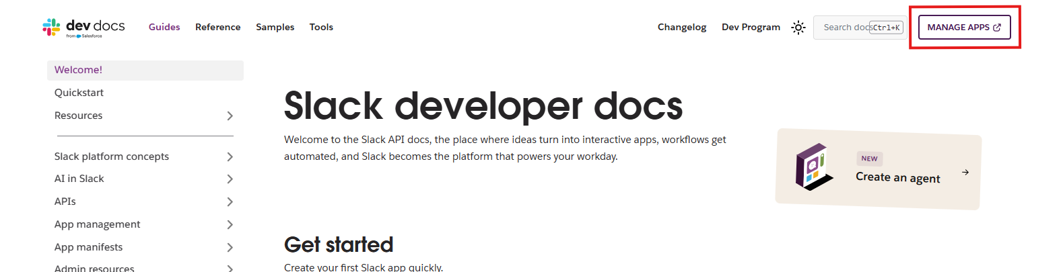Open the Reference navigation tab
1063x272 pixels.
coord(217,27)
